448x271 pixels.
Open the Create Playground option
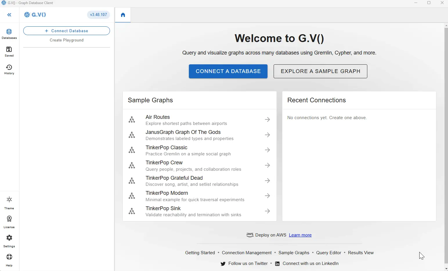[x=66, y=40]
